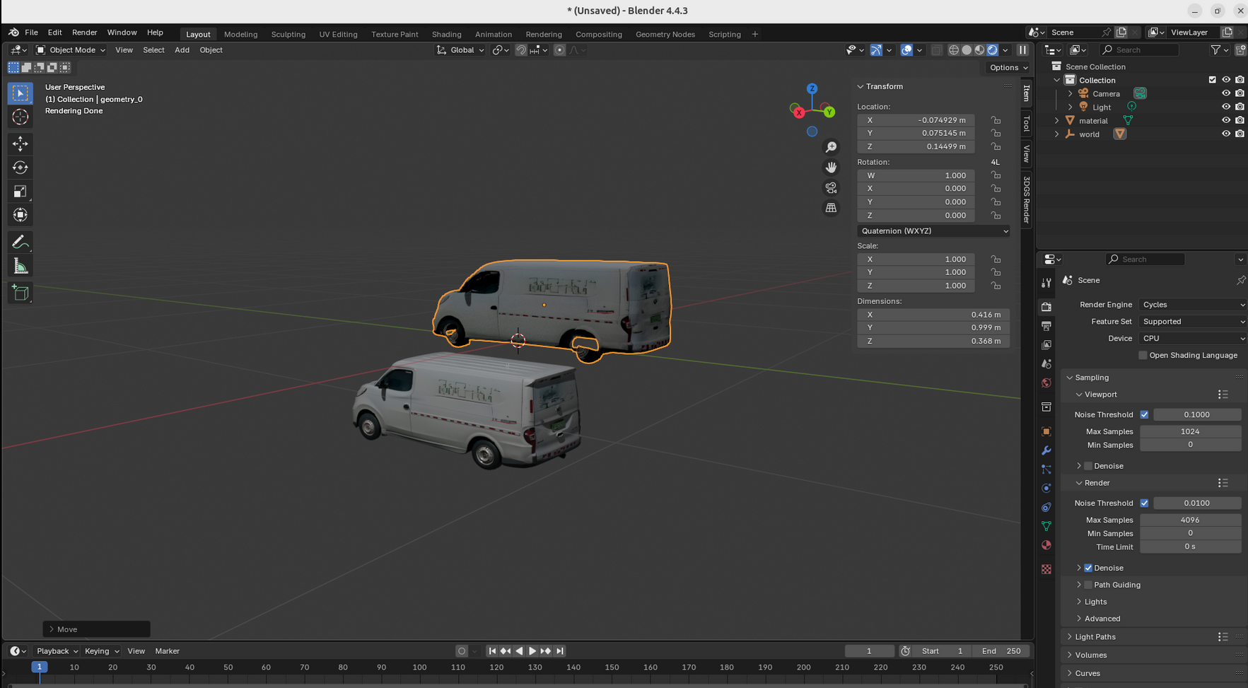Image resolution: width=1248 pixels, height=688 pixels.
Task: Select the Scale tool
Action: tap(20, 192)
